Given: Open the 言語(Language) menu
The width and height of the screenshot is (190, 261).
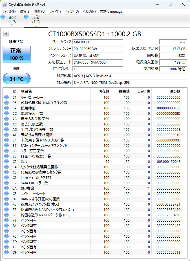Looking at the screenshot, I should pyautogui.click(x=112, y=12).
